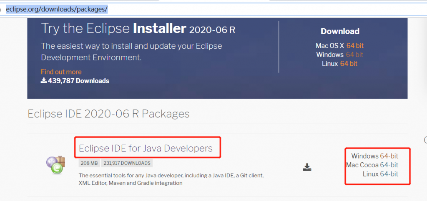
Task: Open the 'Find out more' link
Action: click(61, 72)
